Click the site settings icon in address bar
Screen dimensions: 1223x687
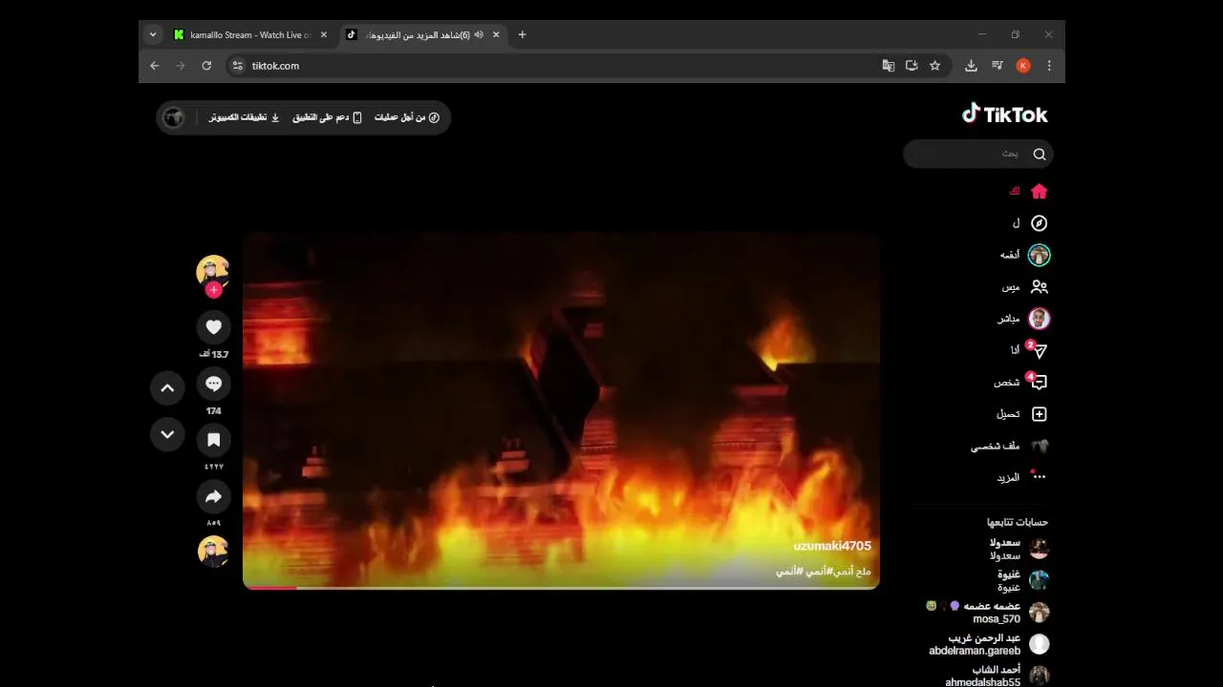tap(239, 66)
